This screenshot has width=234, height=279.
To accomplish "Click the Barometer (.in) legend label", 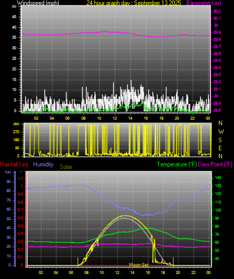I will [203, 3].
